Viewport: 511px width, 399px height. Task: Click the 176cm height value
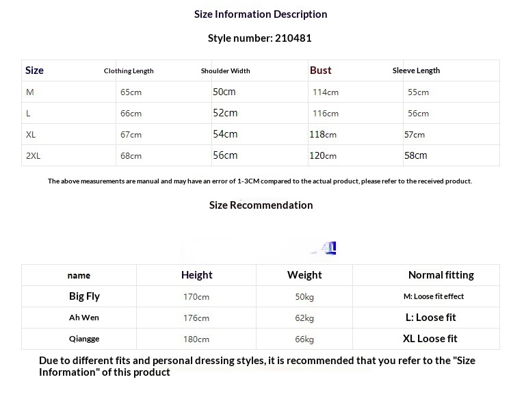(196, 318)
